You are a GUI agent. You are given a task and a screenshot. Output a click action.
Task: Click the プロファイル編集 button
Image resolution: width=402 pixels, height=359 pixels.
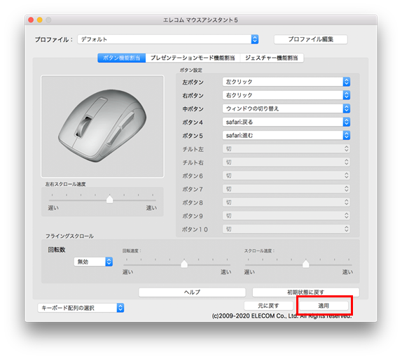click(x=311, y=39)
